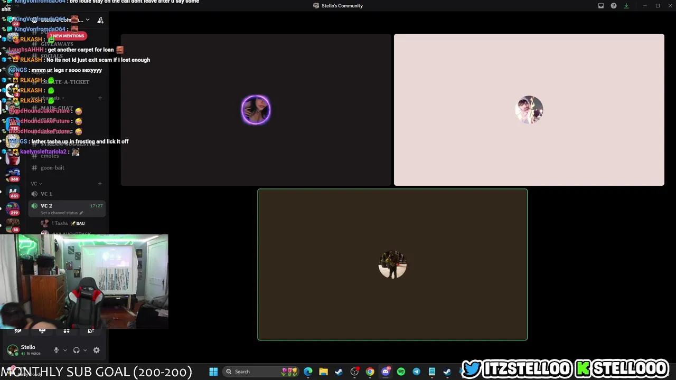Image resolution: width=676 pixels, height=380 pixels.
Task: Edit the channel status pencil icon
Action: 81,213
